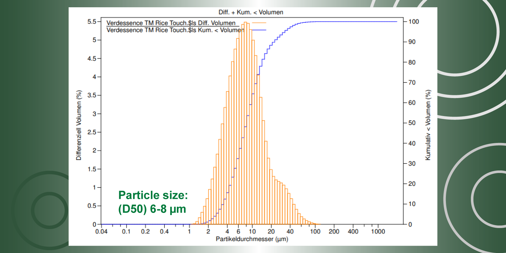Click the '0.1' x-axis tick label

tap(126, 231)
